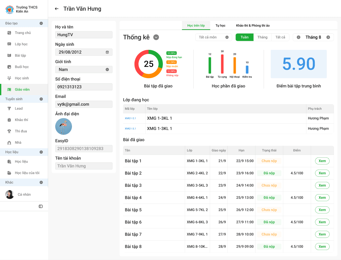
Task: Select the Giáo viên sidebar item
Action: pos(24,89)
